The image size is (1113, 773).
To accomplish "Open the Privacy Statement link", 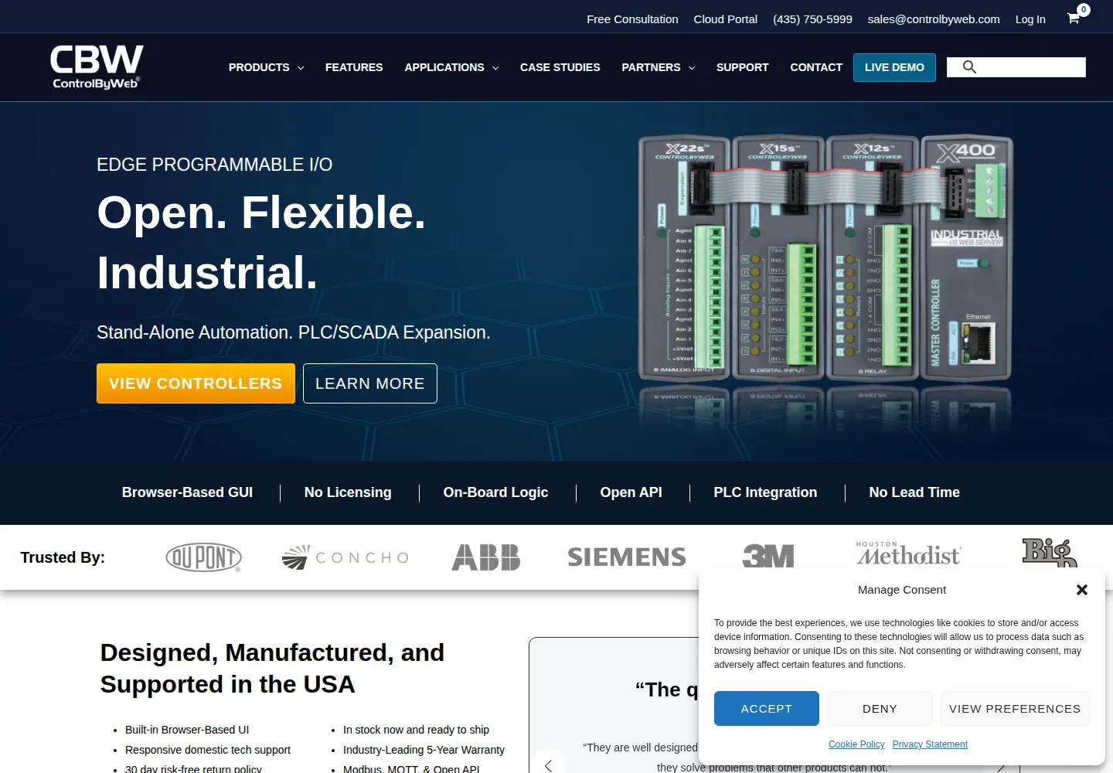I will (x=930, y=744).
